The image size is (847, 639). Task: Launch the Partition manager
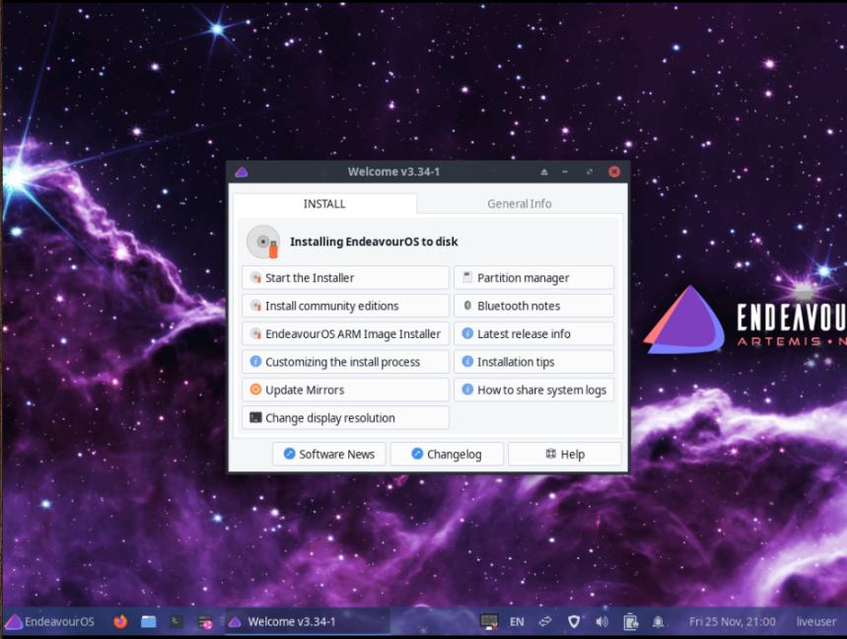pyautogui.click(x=533, y=278)
